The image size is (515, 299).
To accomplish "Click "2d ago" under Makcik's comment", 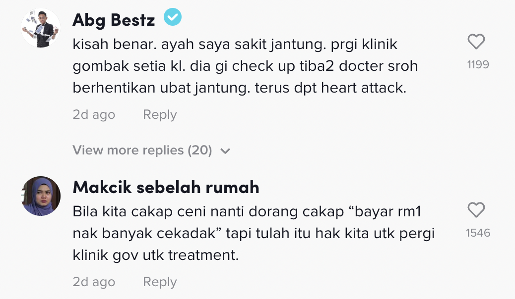I will pos(94,282).
